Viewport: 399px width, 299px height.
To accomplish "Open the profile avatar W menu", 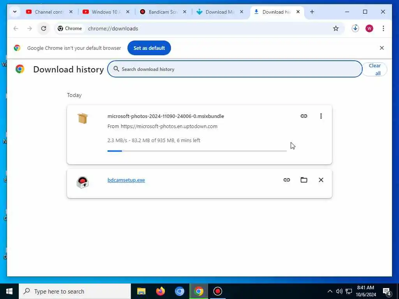I will pyautogui.click(x=369, y=28).
